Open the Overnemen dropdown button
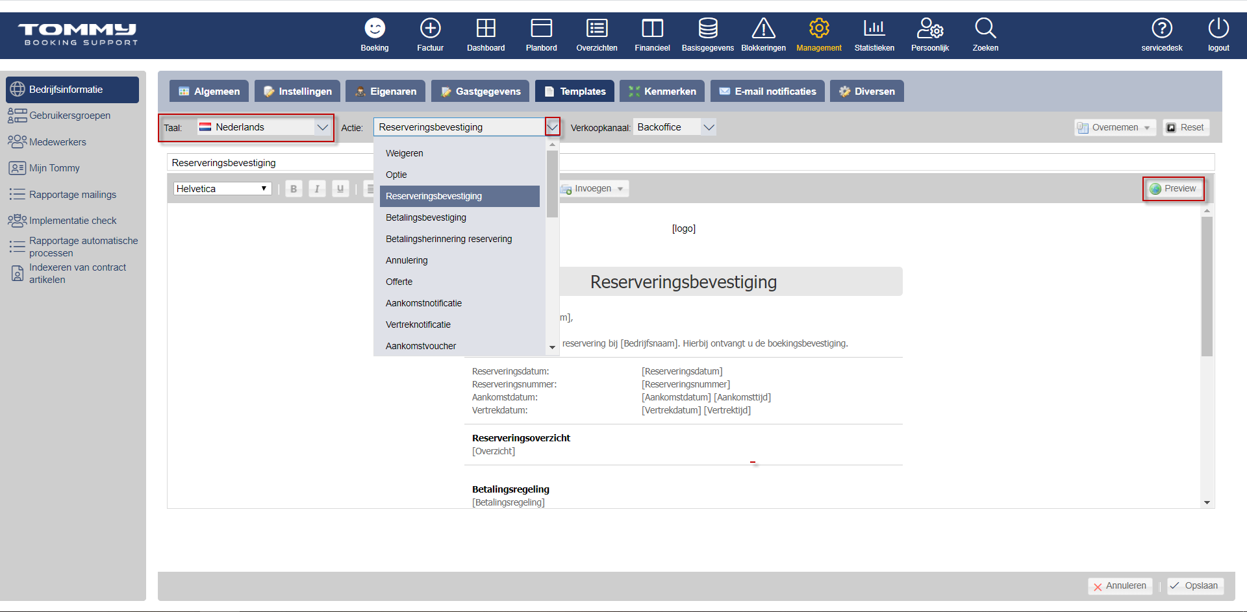Screen dimensions: 1247x612 [1115, 128]
